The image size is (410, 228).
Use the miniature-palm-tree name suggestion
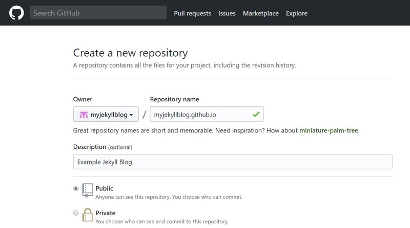329,130
